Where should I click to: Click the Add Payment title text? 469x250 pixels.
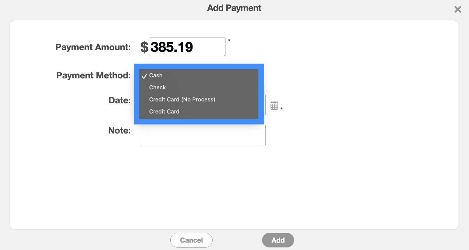(x=234, y=8)
